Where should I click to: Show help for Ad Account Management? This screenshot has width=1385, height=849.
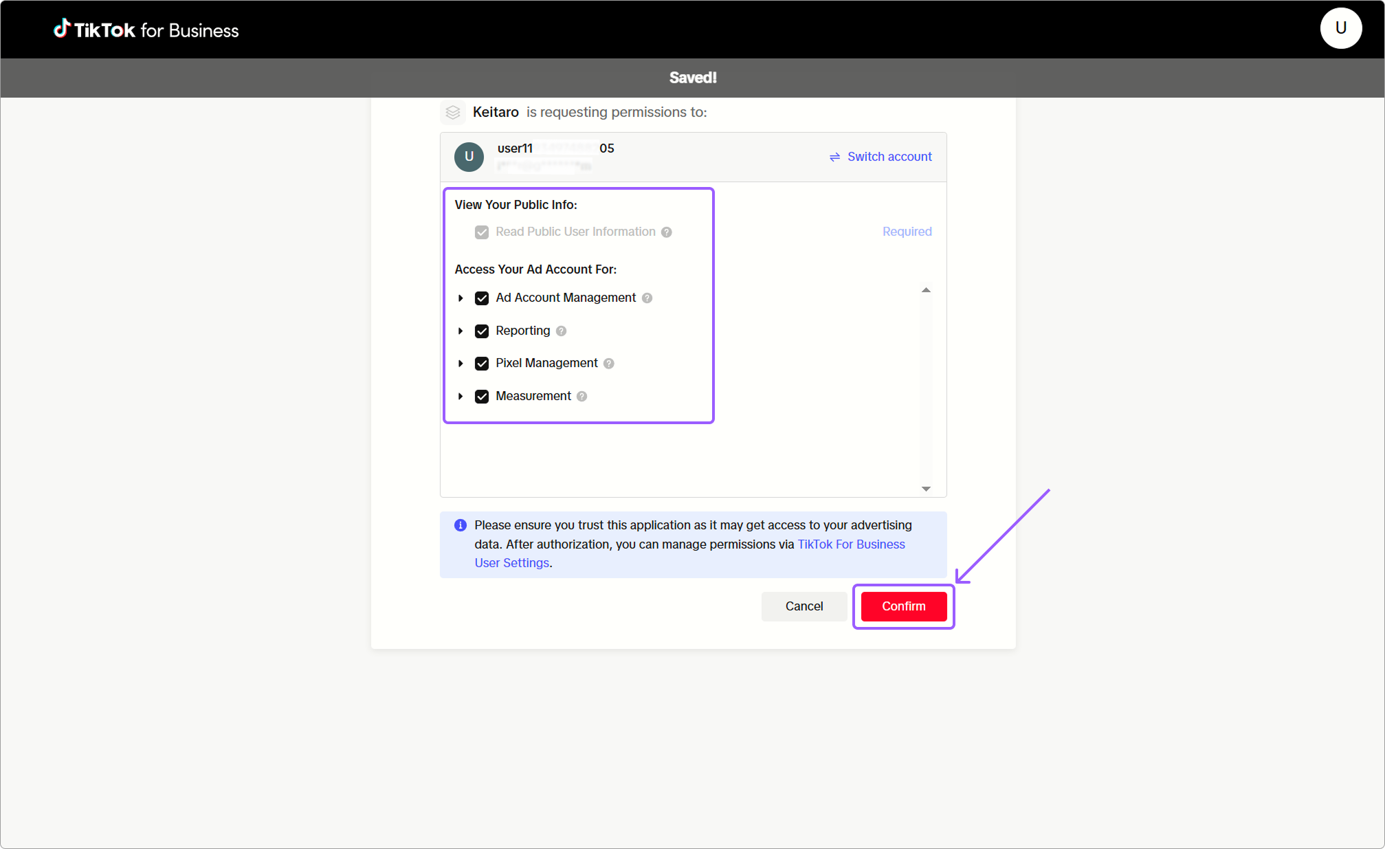tap(647, 298)
